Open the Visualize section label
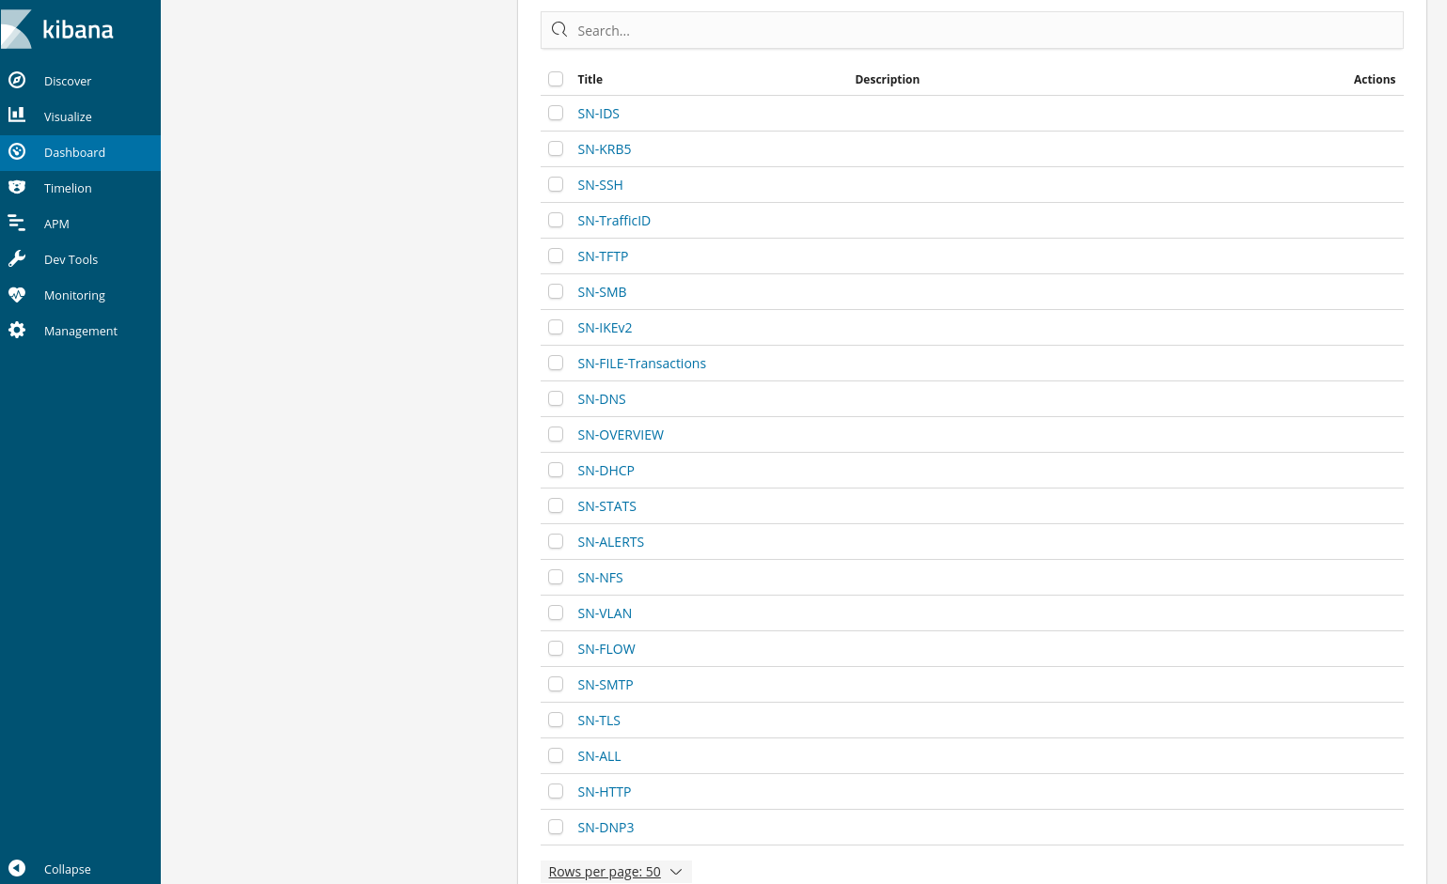 (x=68, y=116)
